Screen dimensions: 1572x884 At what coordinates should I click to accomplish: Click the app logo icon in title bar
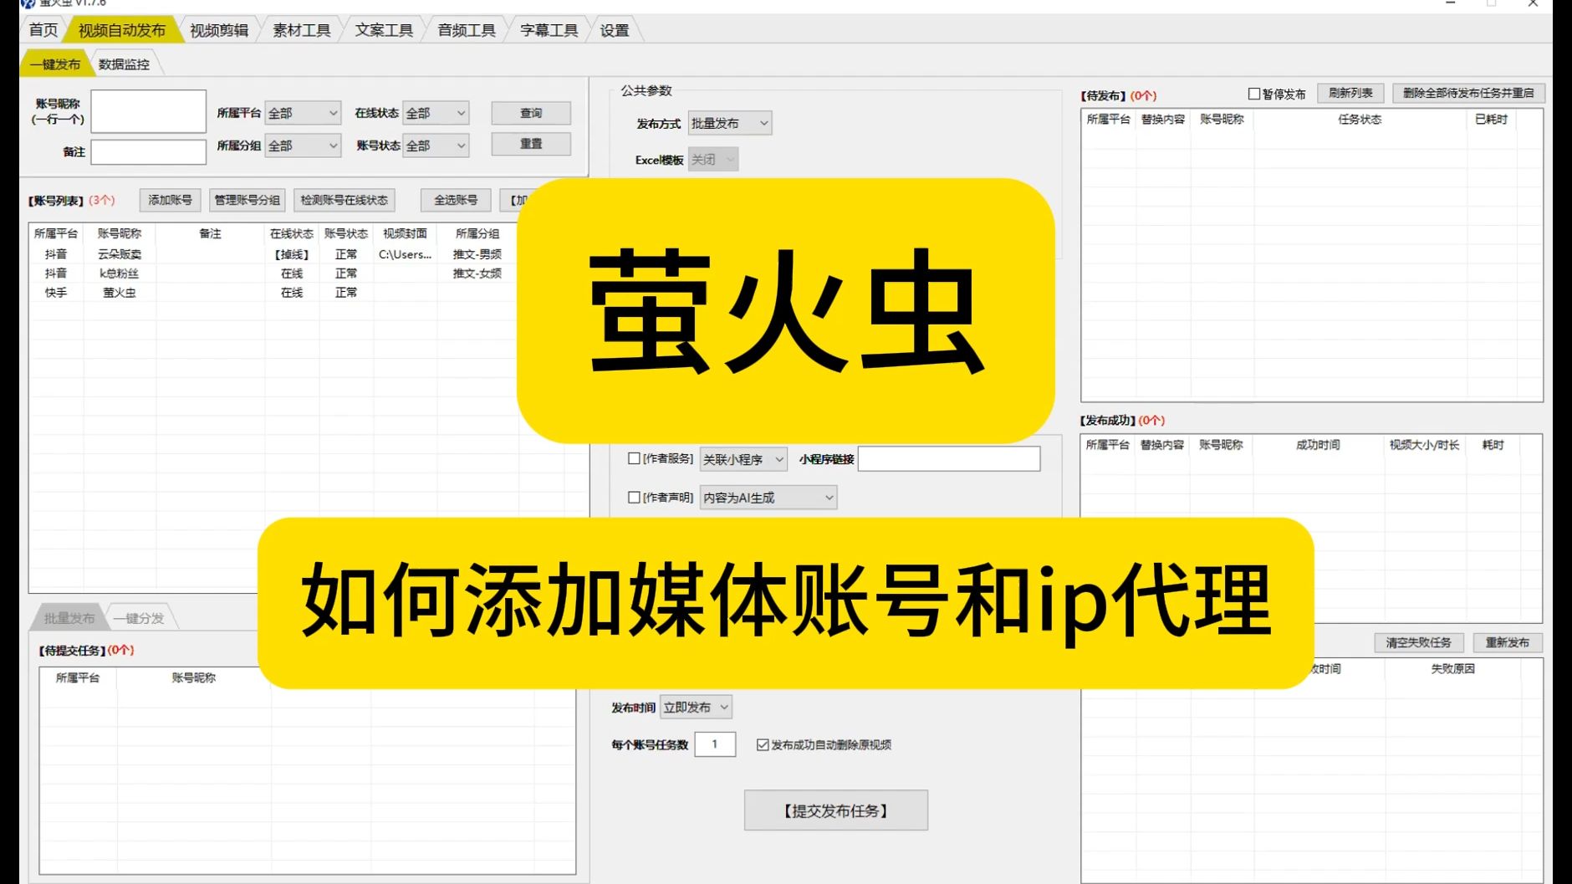click(28, 3)
